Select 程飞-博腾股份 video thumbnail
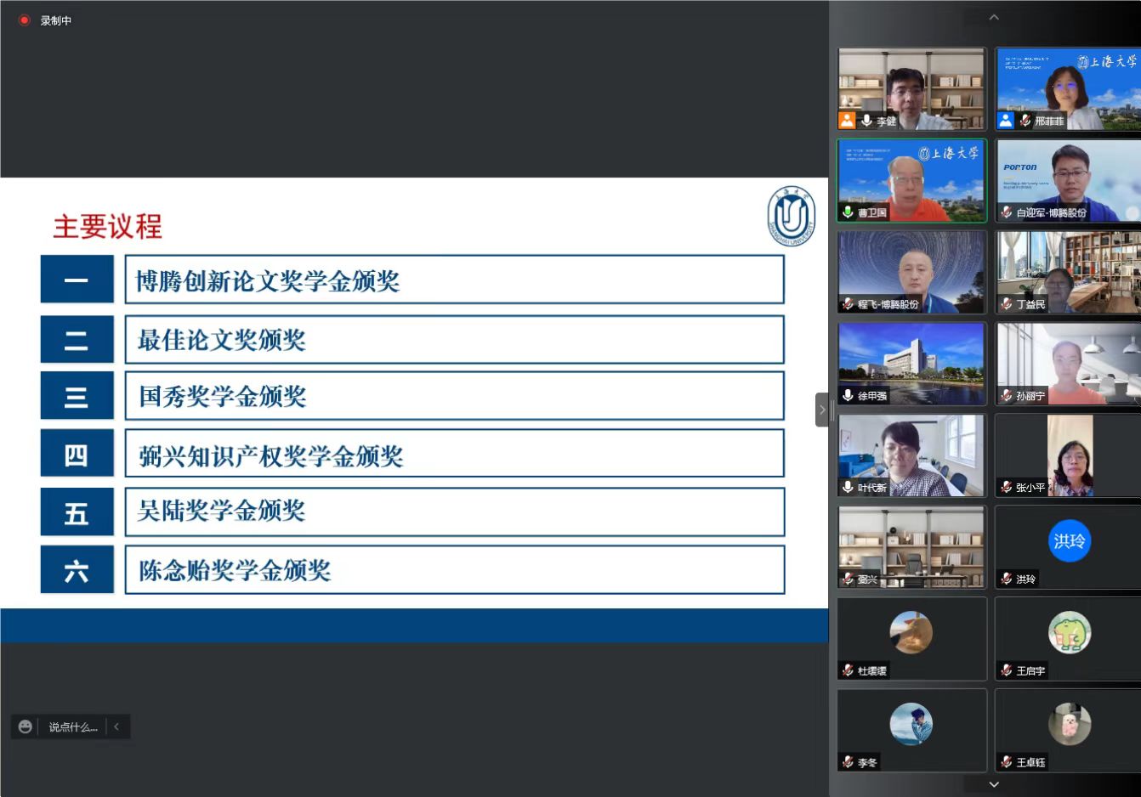 pos(911,272)
